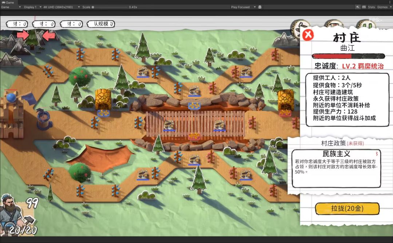The width and height of the screenshot is (393, 243).
Task: Open the Play Focused dropdown
Action: pos(243,7)
